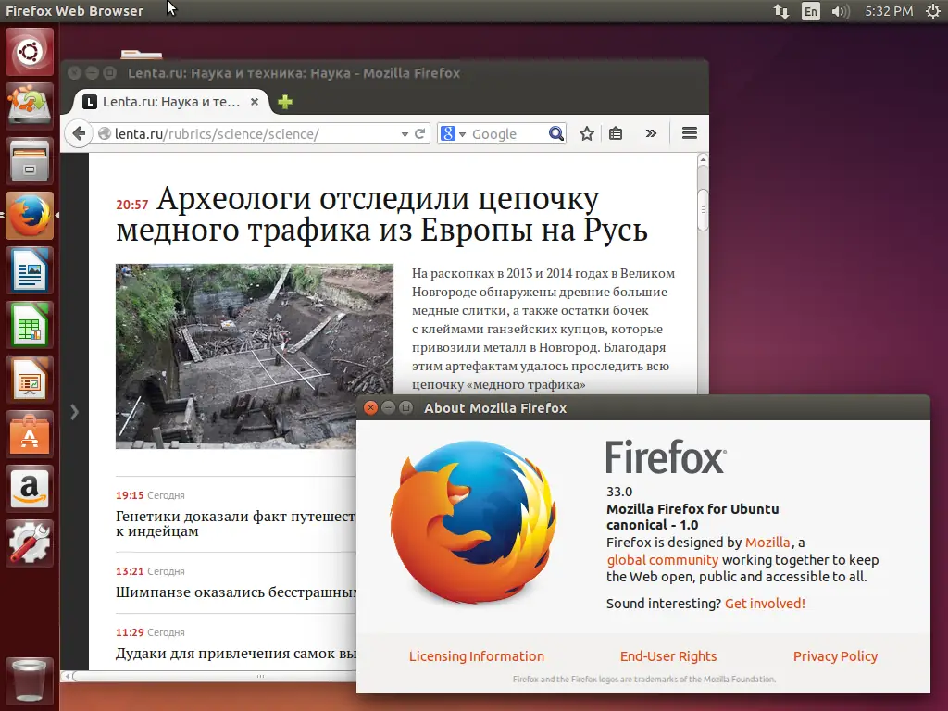This screenshot has height=711, width=948.
Task: Open the Firefox hamburger menu
Action: [x=689, y=133]
